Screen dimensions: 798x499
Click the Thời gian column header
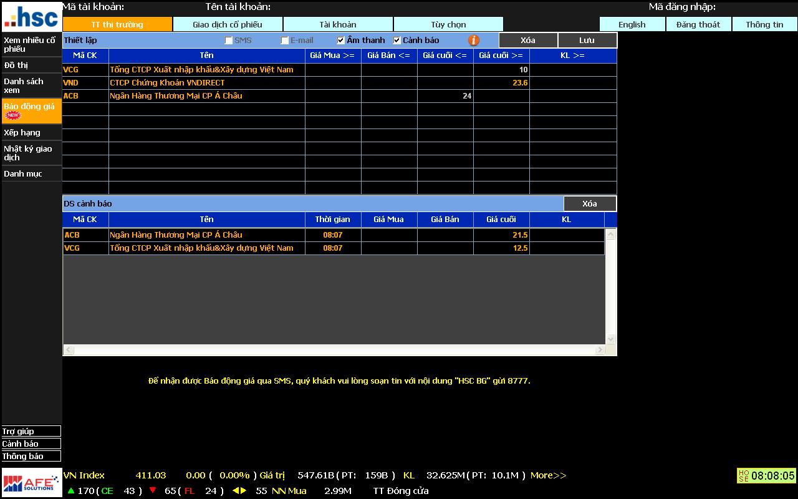point(333,220)
